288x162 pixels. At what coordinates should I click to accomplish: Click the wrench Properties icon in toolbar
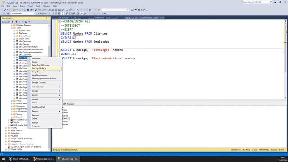(135, 10)
